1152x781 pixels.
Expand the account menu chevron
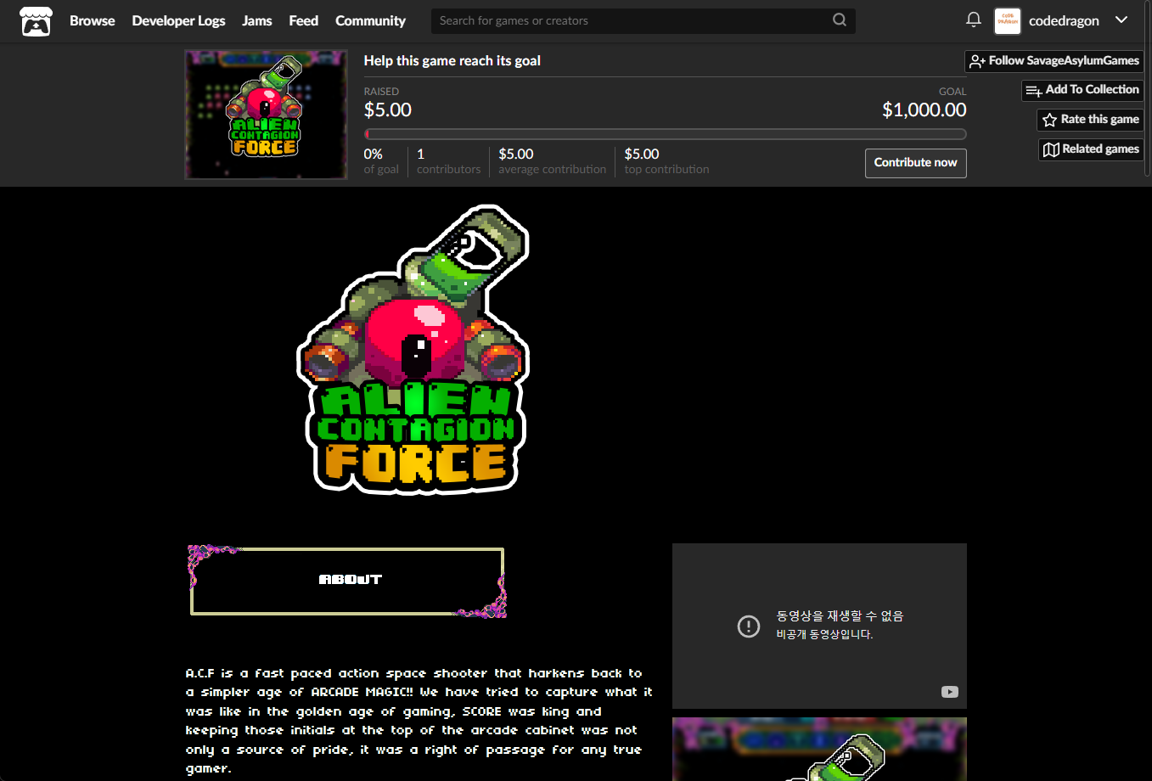(1121, 20)
